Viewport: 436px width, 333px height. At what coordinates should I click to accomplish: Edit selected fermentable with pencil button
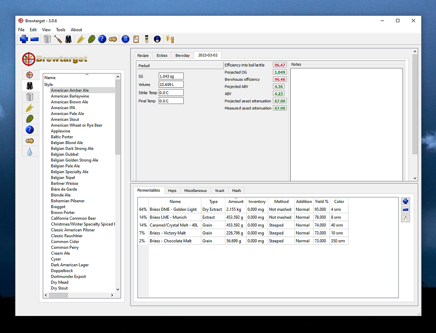tap(406, 218)
